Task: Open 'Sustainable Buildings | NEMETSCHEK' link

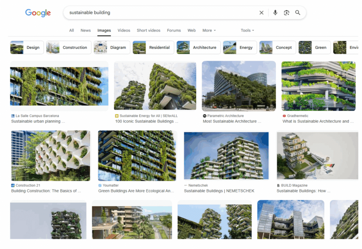Action: pos(219,191)
